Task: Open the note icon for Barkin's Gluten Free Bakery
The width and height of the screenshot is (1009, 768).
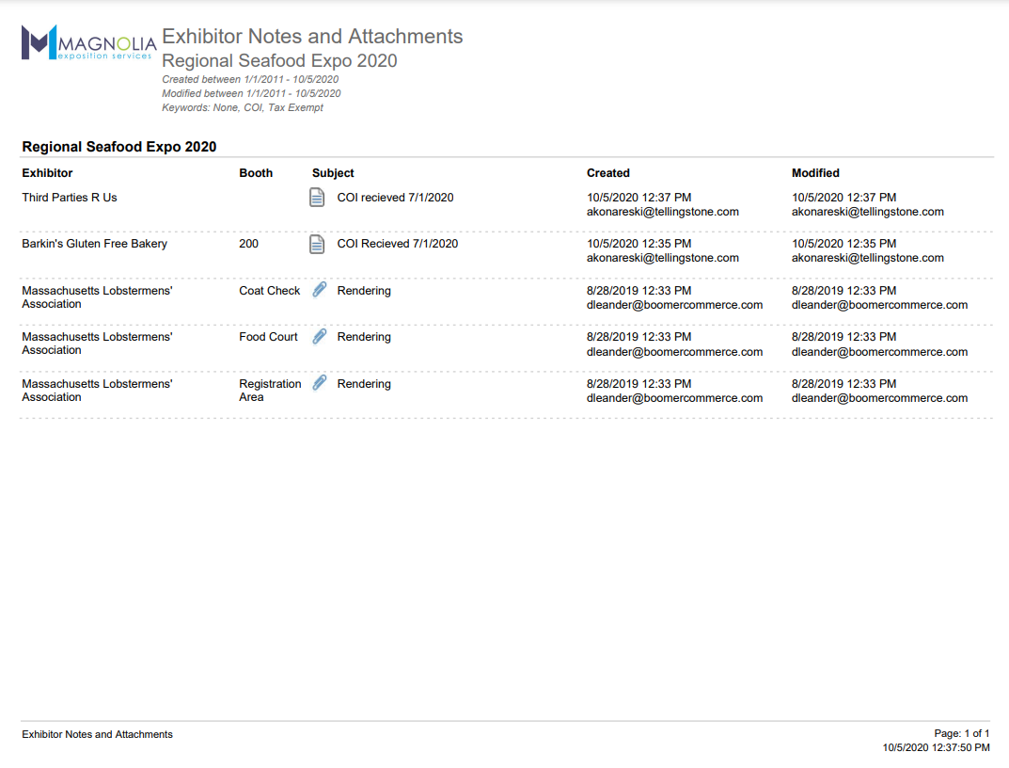Action: coord(318,244)
